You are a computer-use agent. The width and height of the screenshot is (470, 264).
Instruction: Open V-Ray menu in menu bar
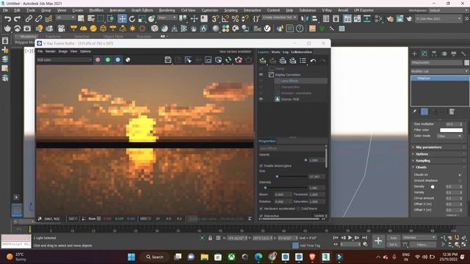pos(327,10)
